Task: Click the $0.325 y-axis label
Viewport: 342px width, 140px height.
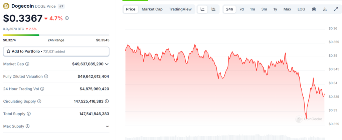Action: click(333, 124)
